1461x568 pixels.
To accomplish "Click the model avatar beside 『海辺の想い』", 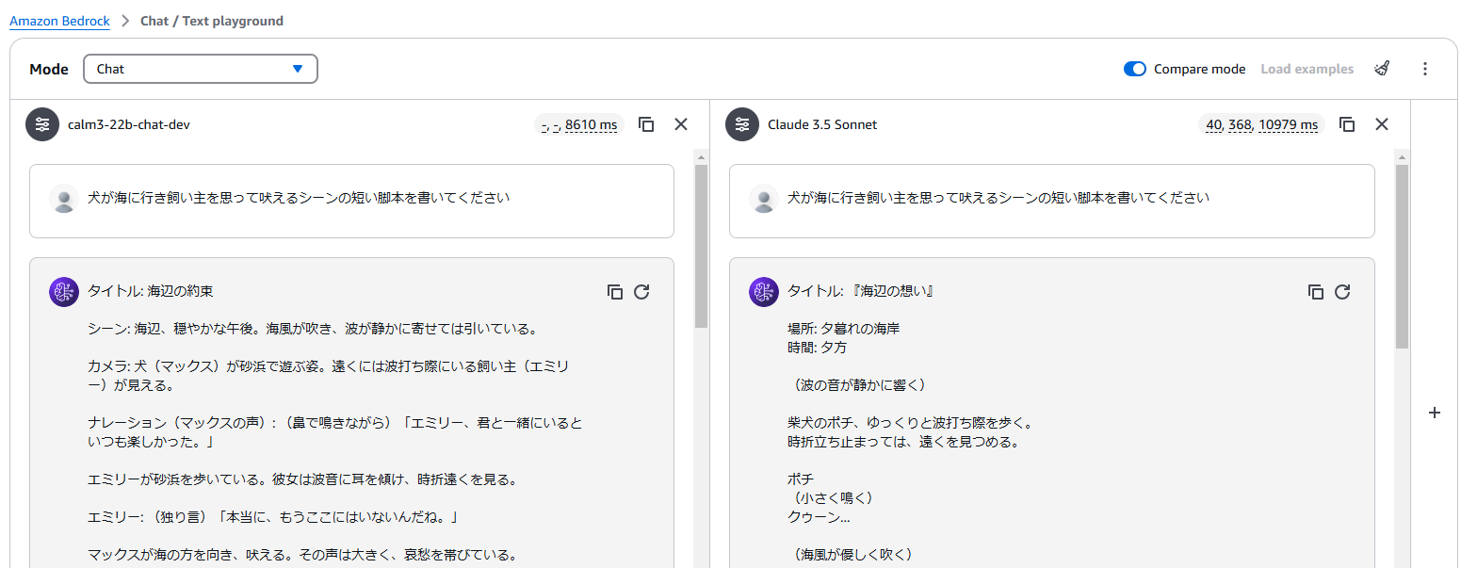I will 764,292.
